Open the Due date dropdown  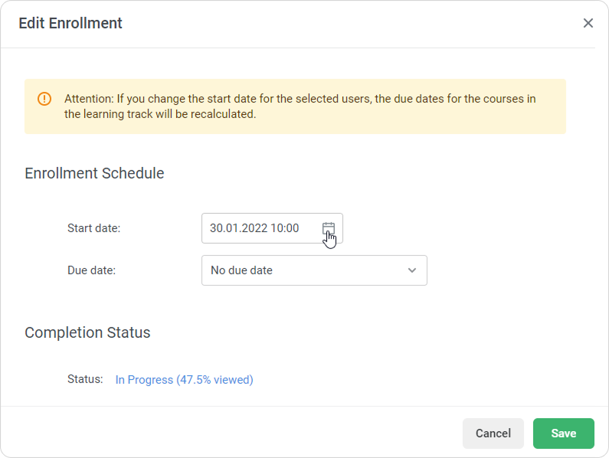pos(314,270)
